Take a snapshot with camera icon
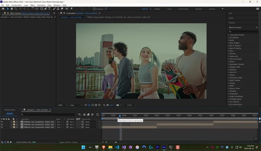261x151 pixels. (x=118, y=105)
